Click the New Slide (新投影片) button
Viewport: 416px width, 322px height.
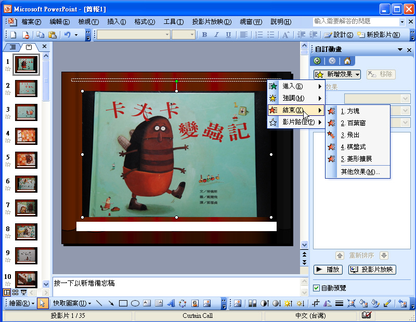(x=379, y=35)
